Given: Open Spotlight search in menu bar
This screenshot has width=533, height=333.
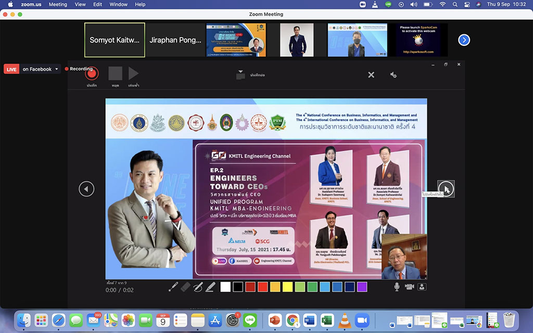Looking at the screenshot, I should 455,4.
